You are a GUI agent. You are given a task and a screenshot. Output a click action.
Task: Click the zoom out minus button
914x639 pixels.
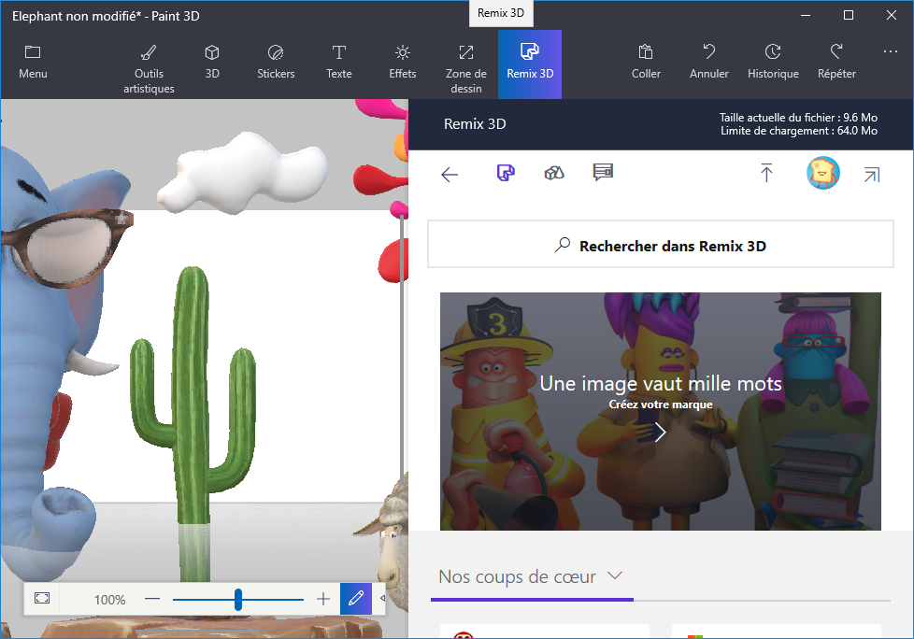[x=152, y=599]
